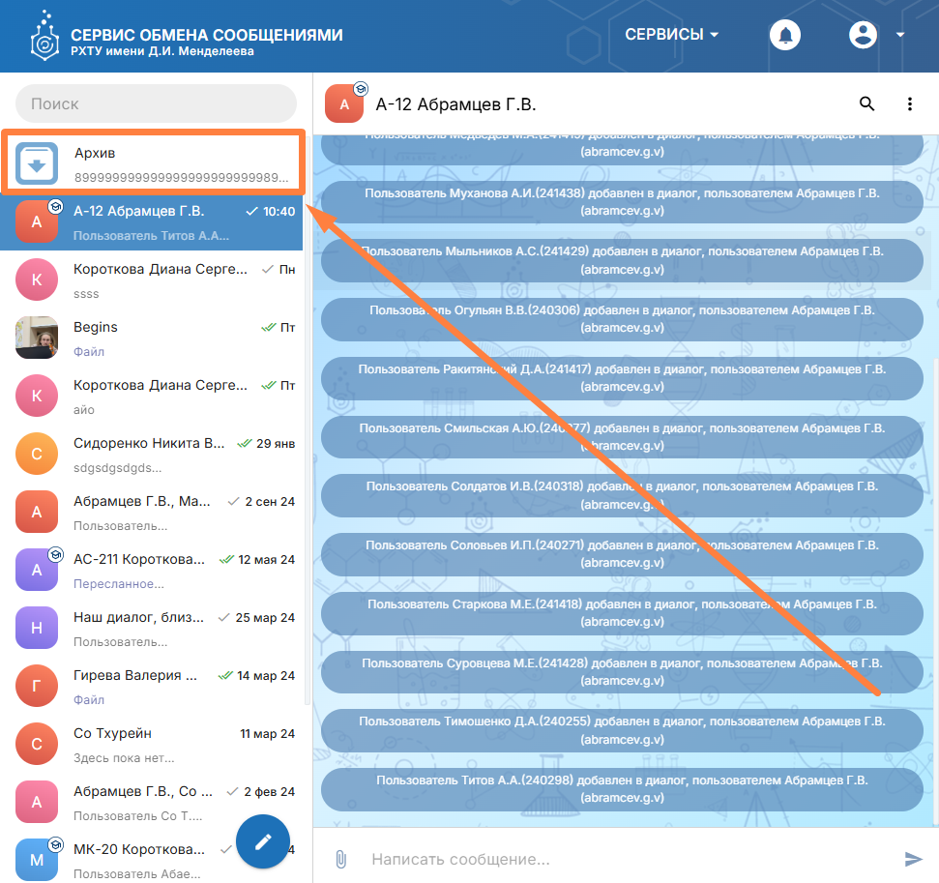
Task: Open the Begins chat with photo avatar
Action: (x=155, y=338)
